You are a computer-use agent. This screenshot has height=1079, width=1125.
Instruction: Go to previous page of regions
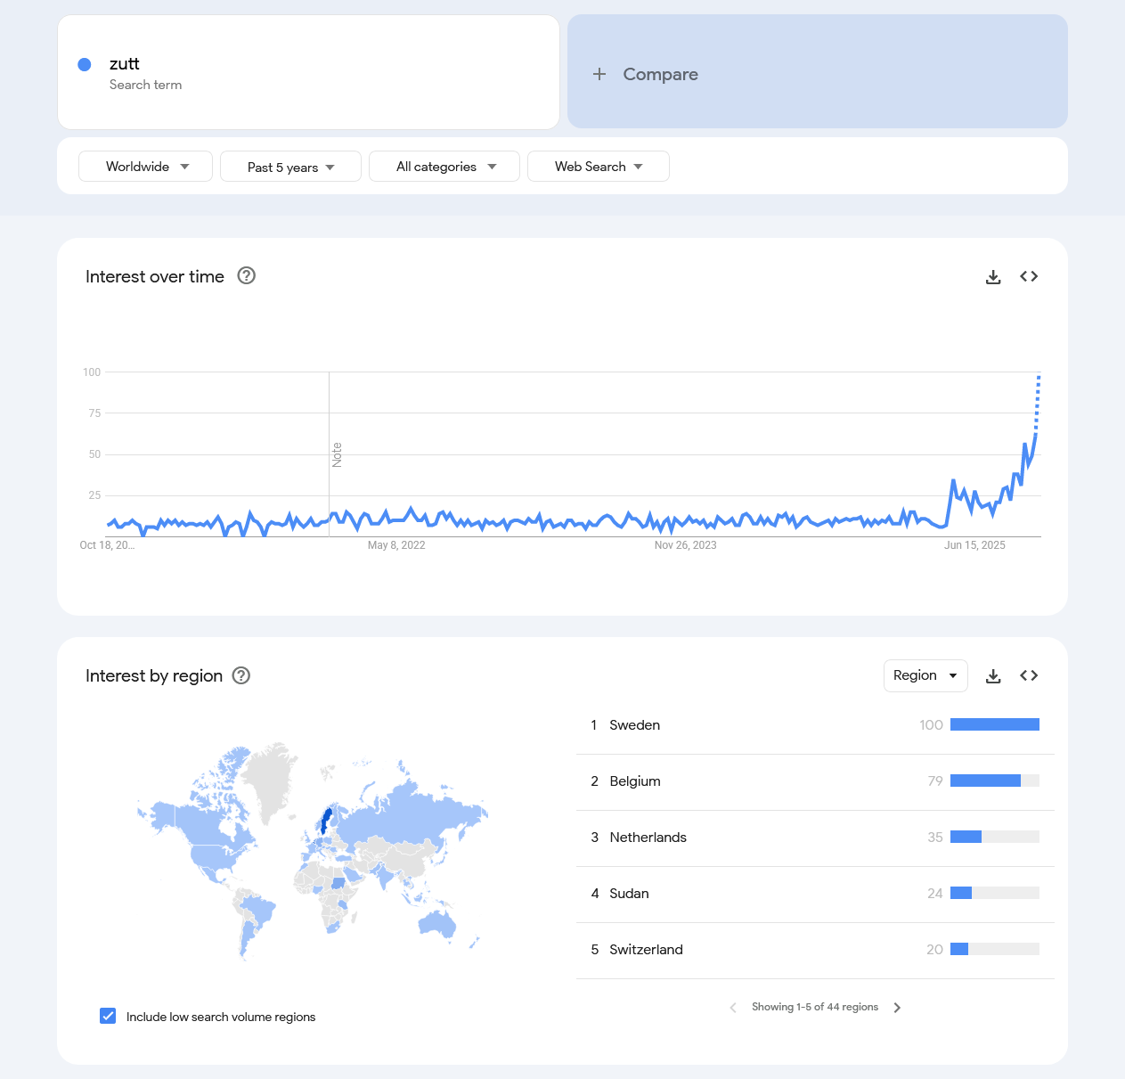(x=733, y=1008)
